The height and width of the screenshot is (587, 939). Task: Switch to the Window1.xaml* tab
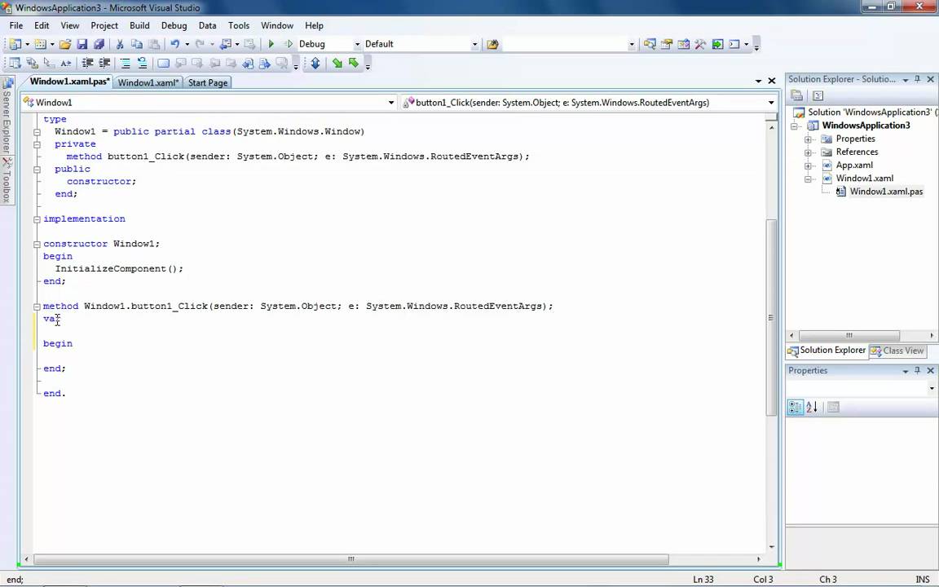(148, 82)
